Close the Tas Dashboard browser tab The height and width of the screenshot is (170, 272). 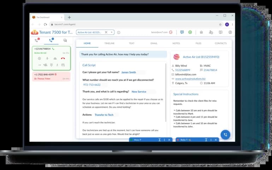[x=61, y=17]
